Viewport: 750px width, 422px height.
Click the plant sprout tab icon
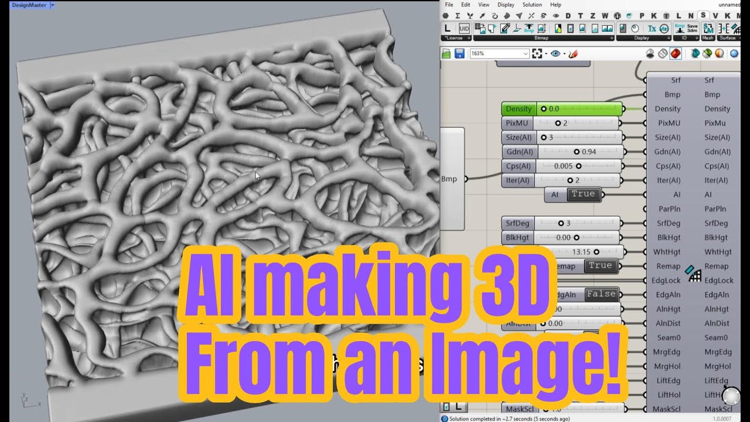coord(470,16)
